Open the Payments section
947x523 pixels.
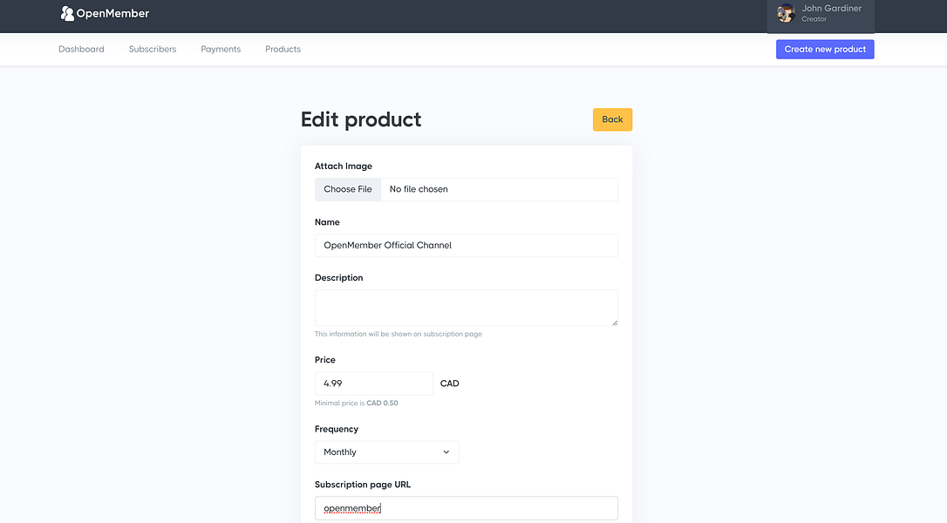(x=221, y=49)
